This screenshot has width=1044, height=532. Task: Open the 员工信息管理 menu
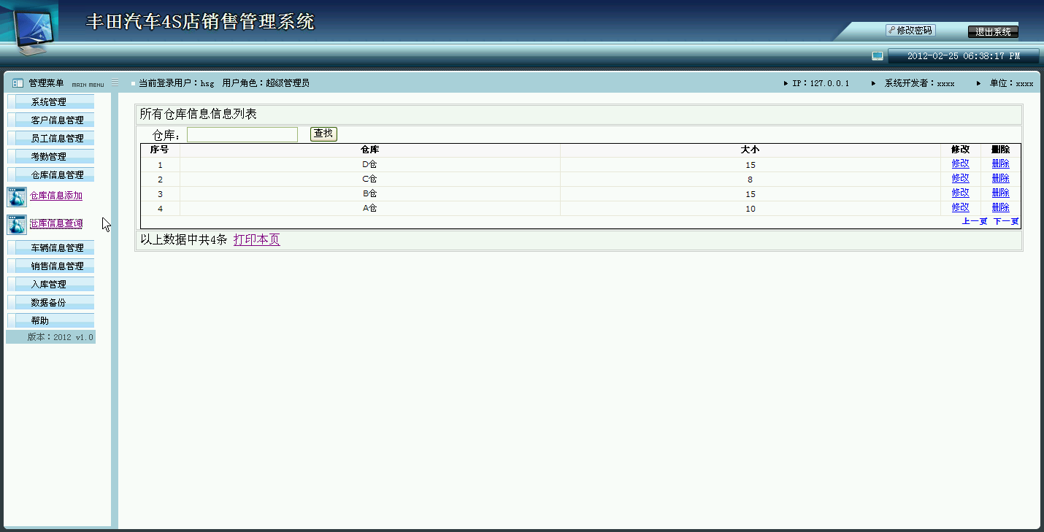[50, 139]
